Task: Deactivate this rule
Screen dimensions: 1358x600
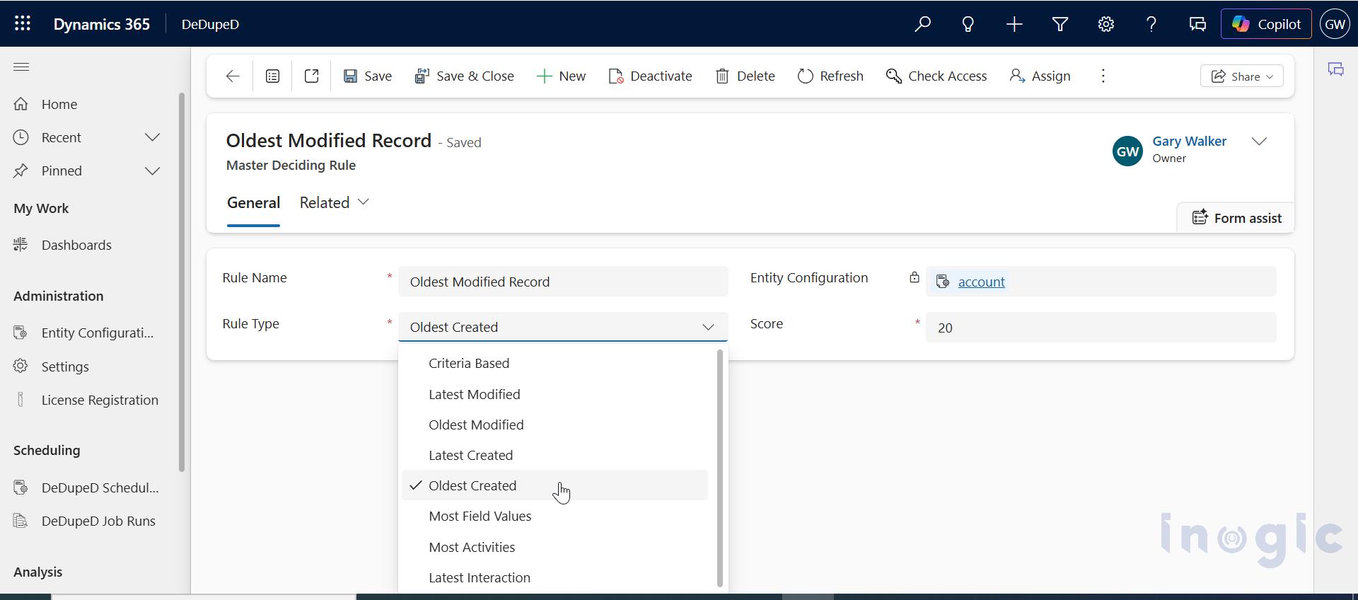Action: click(650, 76)
